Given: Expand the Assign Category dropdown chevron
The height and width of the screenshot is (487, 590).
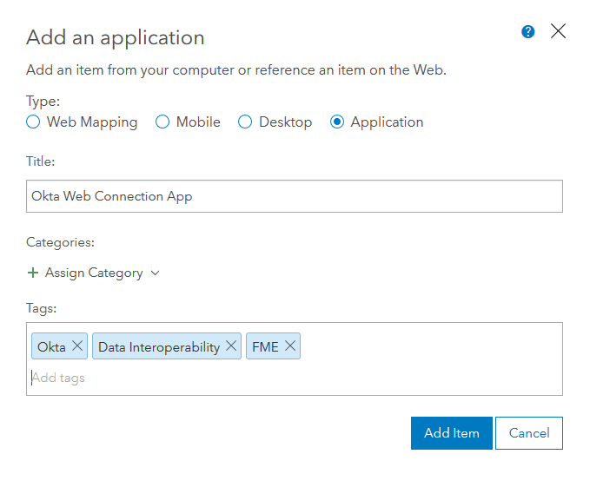Looking at the screenshot, I should (x=155, y=273).
